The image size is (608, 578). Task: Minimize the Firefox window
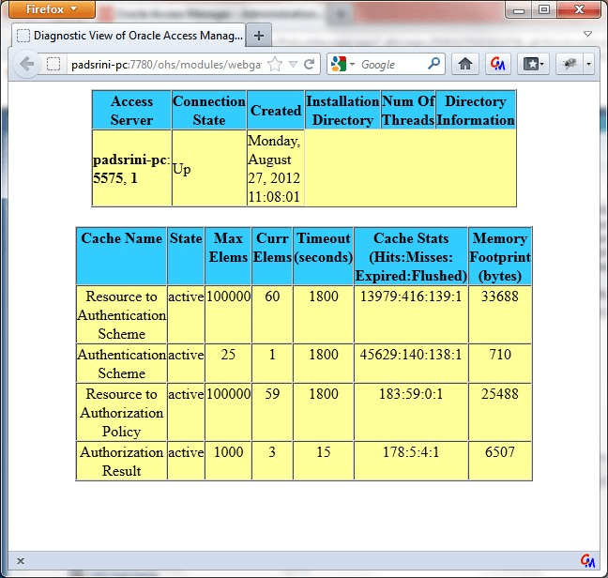tap(519, 10)
